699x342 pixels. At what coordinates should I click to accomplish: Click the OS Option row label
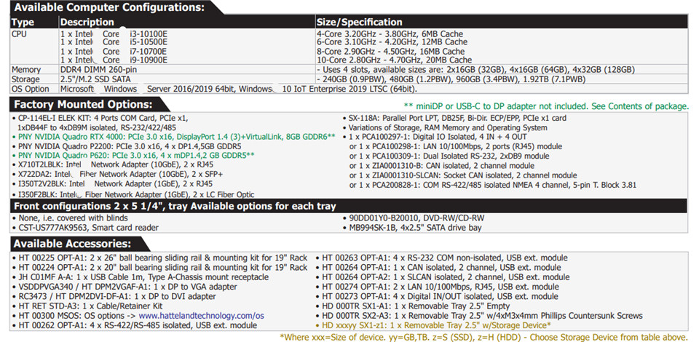pyautogui.click(x=31, y=89)
